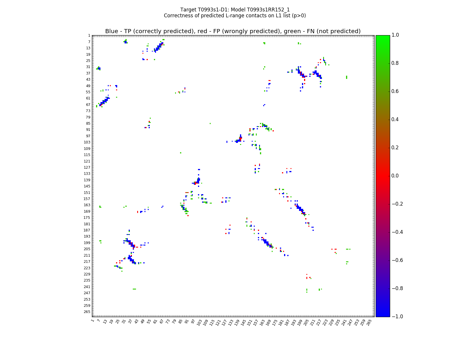Screen dimensions: 470x352
Task: Click the y-axis tick label 199
Action: (87, 243)
